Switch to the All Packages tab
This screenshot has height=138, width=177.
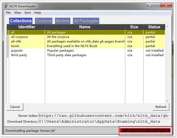tap(86, 21)
